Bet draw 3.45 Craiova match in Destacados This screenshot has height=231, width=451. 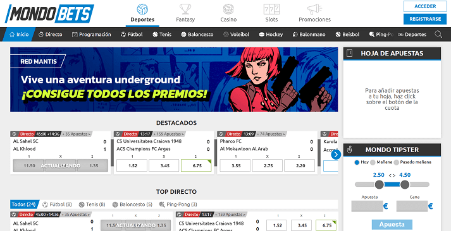coord(164,165)
